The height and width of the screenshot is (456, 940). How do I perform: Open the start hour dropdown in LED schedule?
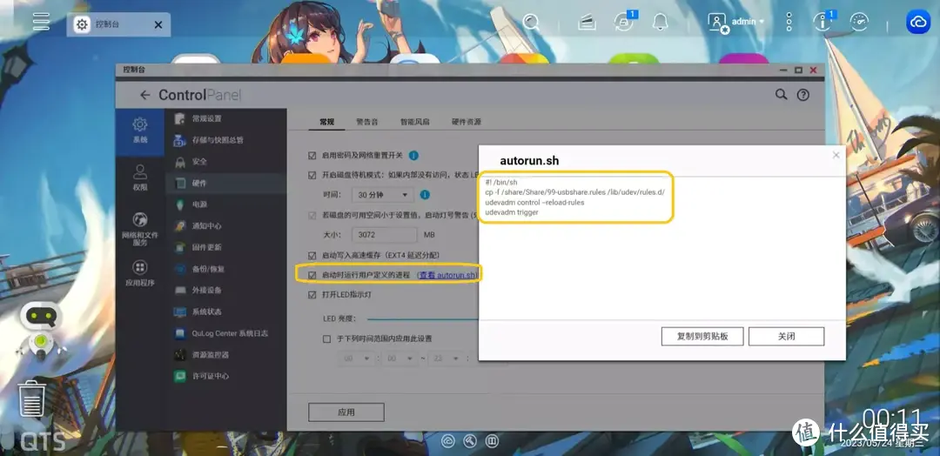[358, 359]
